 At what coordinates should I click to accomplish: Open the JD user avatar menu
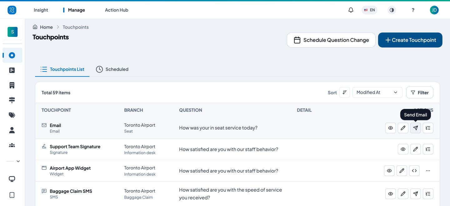point(434,10)
